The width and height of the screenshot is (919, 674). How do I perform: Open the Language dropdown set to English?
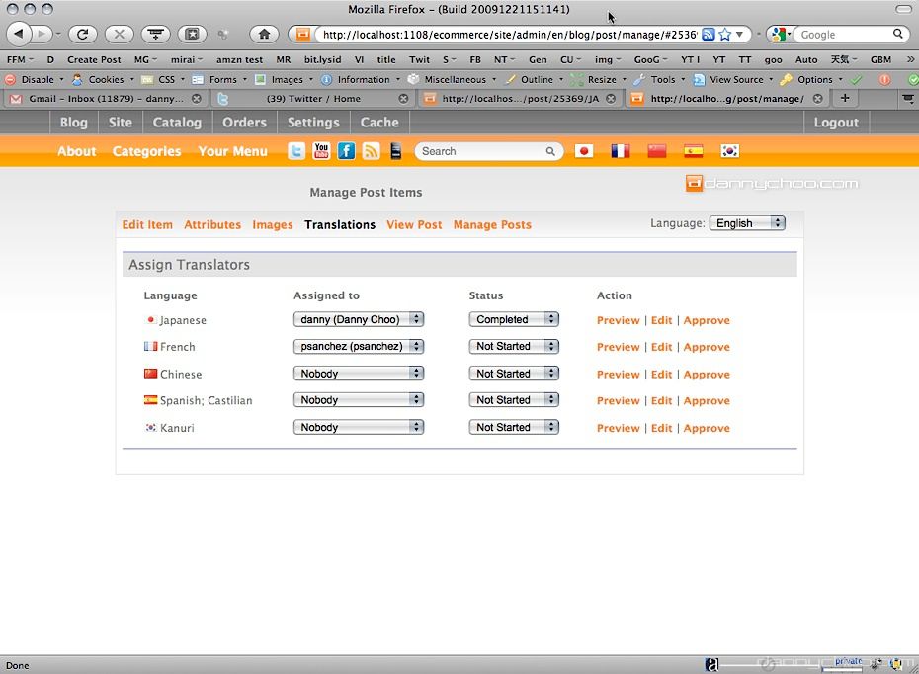[747, 223]
